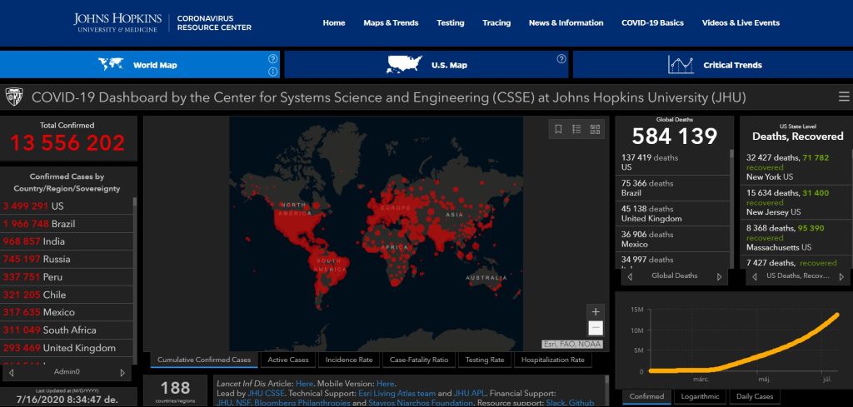Open Esri Living Atlas team link
Screen dimensions: 853x407
[397, 394]
